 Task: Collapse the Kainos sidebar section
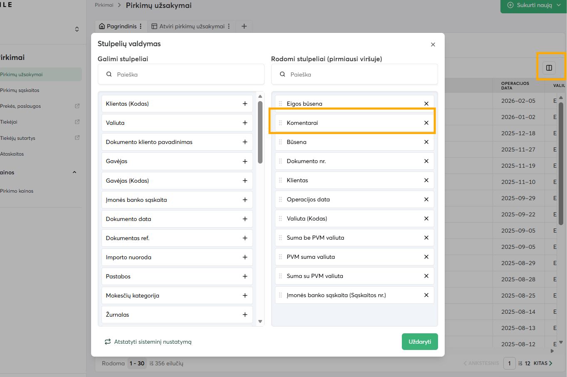click(74, 172)
